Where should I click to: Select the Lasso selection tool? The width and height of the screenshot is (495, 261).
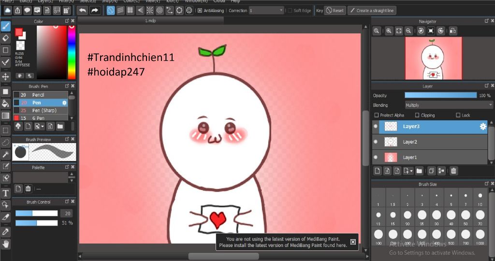coord(6,142)
